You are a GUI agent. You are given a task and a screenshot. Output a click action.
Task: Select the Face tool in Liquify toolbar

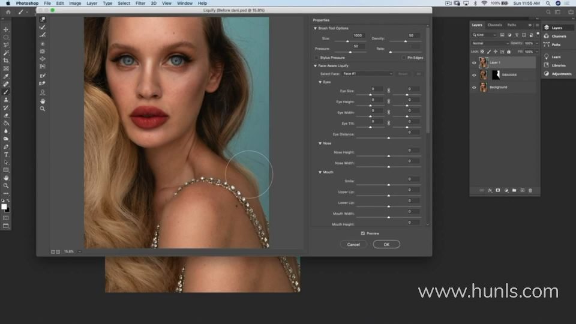[x=43, y=92]
